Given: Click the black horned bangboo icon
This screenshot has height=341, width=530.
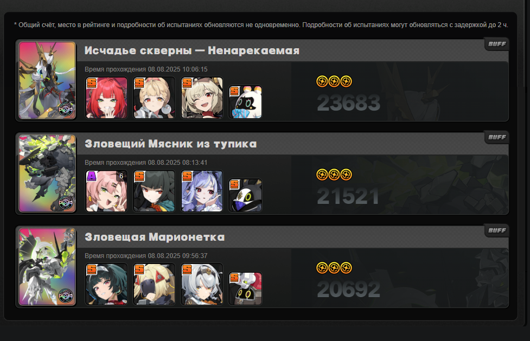Looking at the screenshot, I should tap(245, 195).
